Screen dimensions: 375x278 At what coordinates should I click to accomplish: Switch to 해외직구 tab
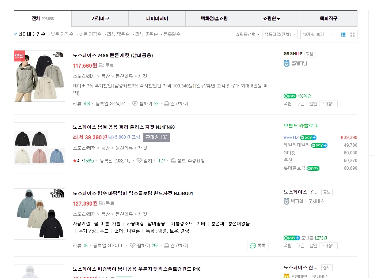pyautogui.click(x=329, y=18)
